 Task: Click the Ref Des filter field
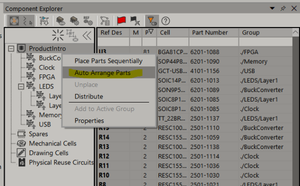click(113, 41)
